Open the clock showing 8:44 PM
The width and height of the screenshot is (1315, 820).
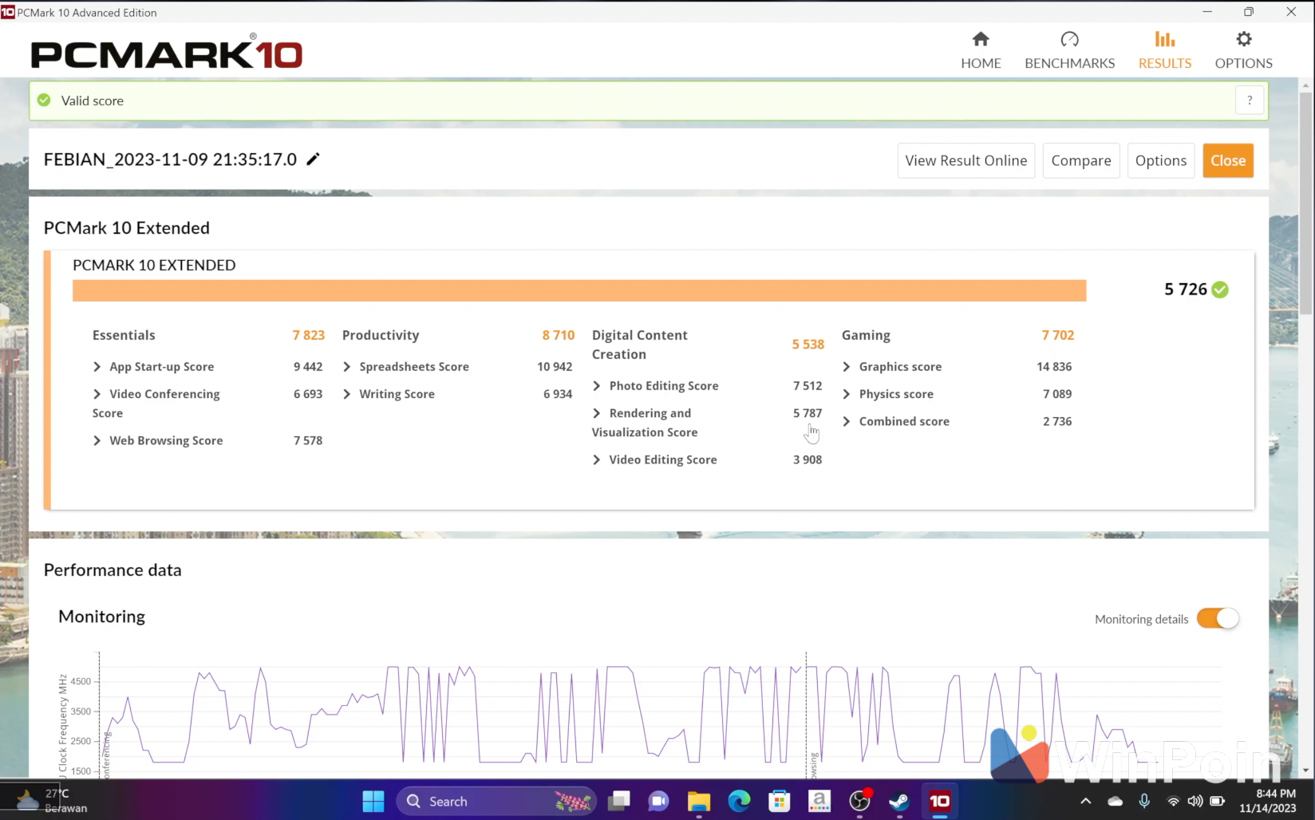[x=1267, y=801]
